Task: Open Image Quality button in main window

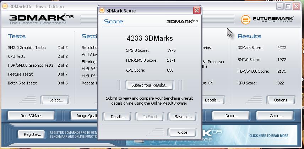Action: (x=84, y=116)
